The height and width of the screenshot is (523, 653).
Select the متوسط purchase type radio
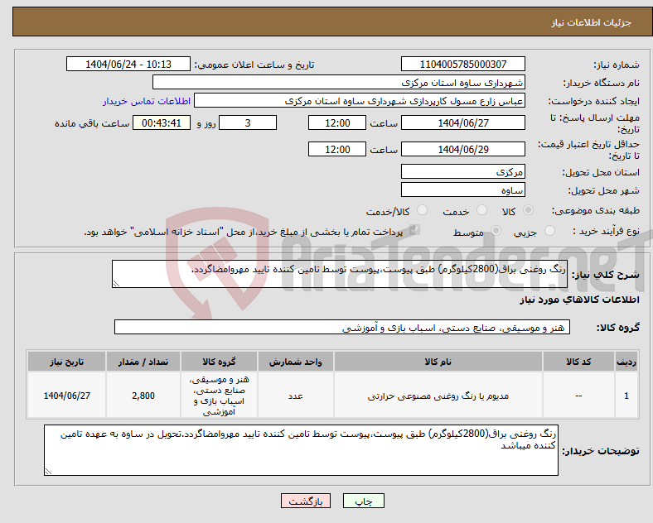point(496,230)
